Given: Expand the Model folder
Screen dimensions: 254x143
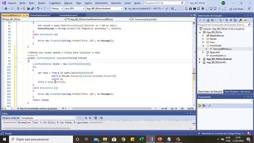Looking at the screenshot, I should 203,39.
